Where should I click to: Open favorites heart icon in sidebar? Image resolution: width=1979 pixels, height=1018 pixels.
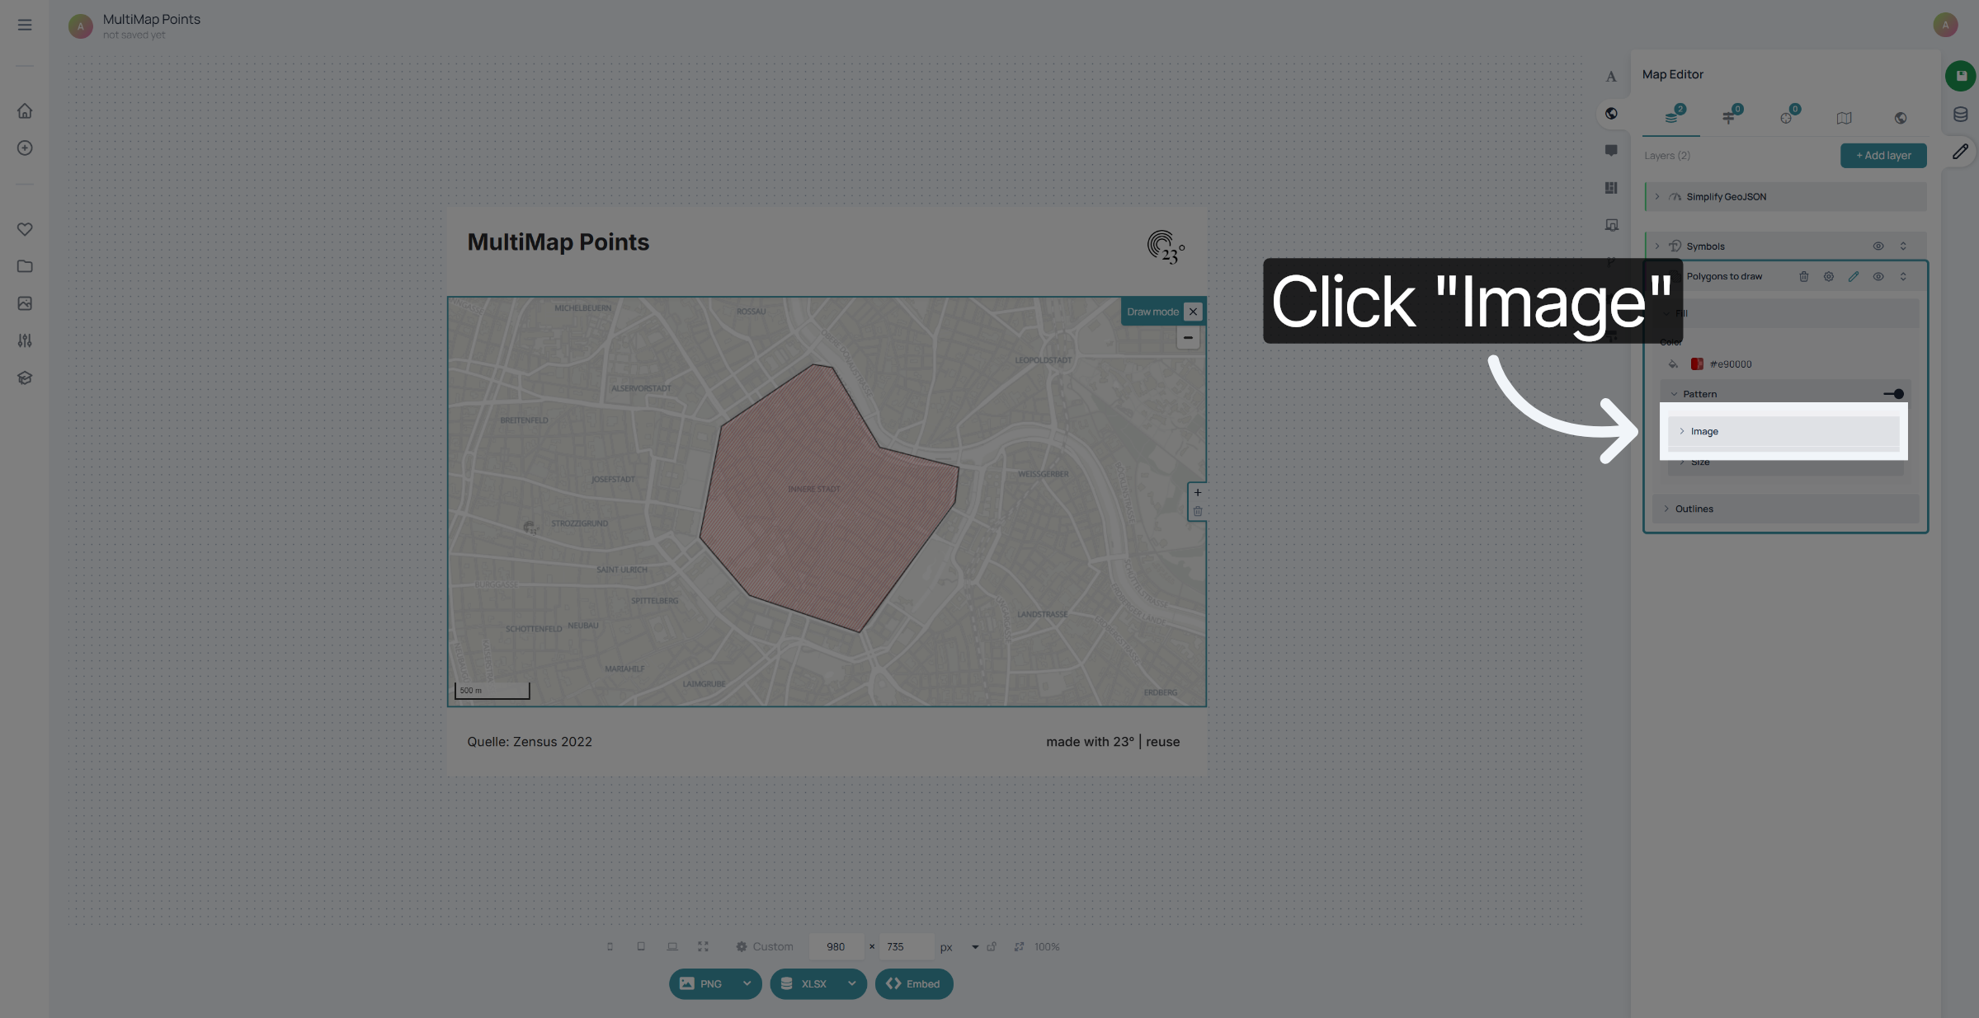25,229
